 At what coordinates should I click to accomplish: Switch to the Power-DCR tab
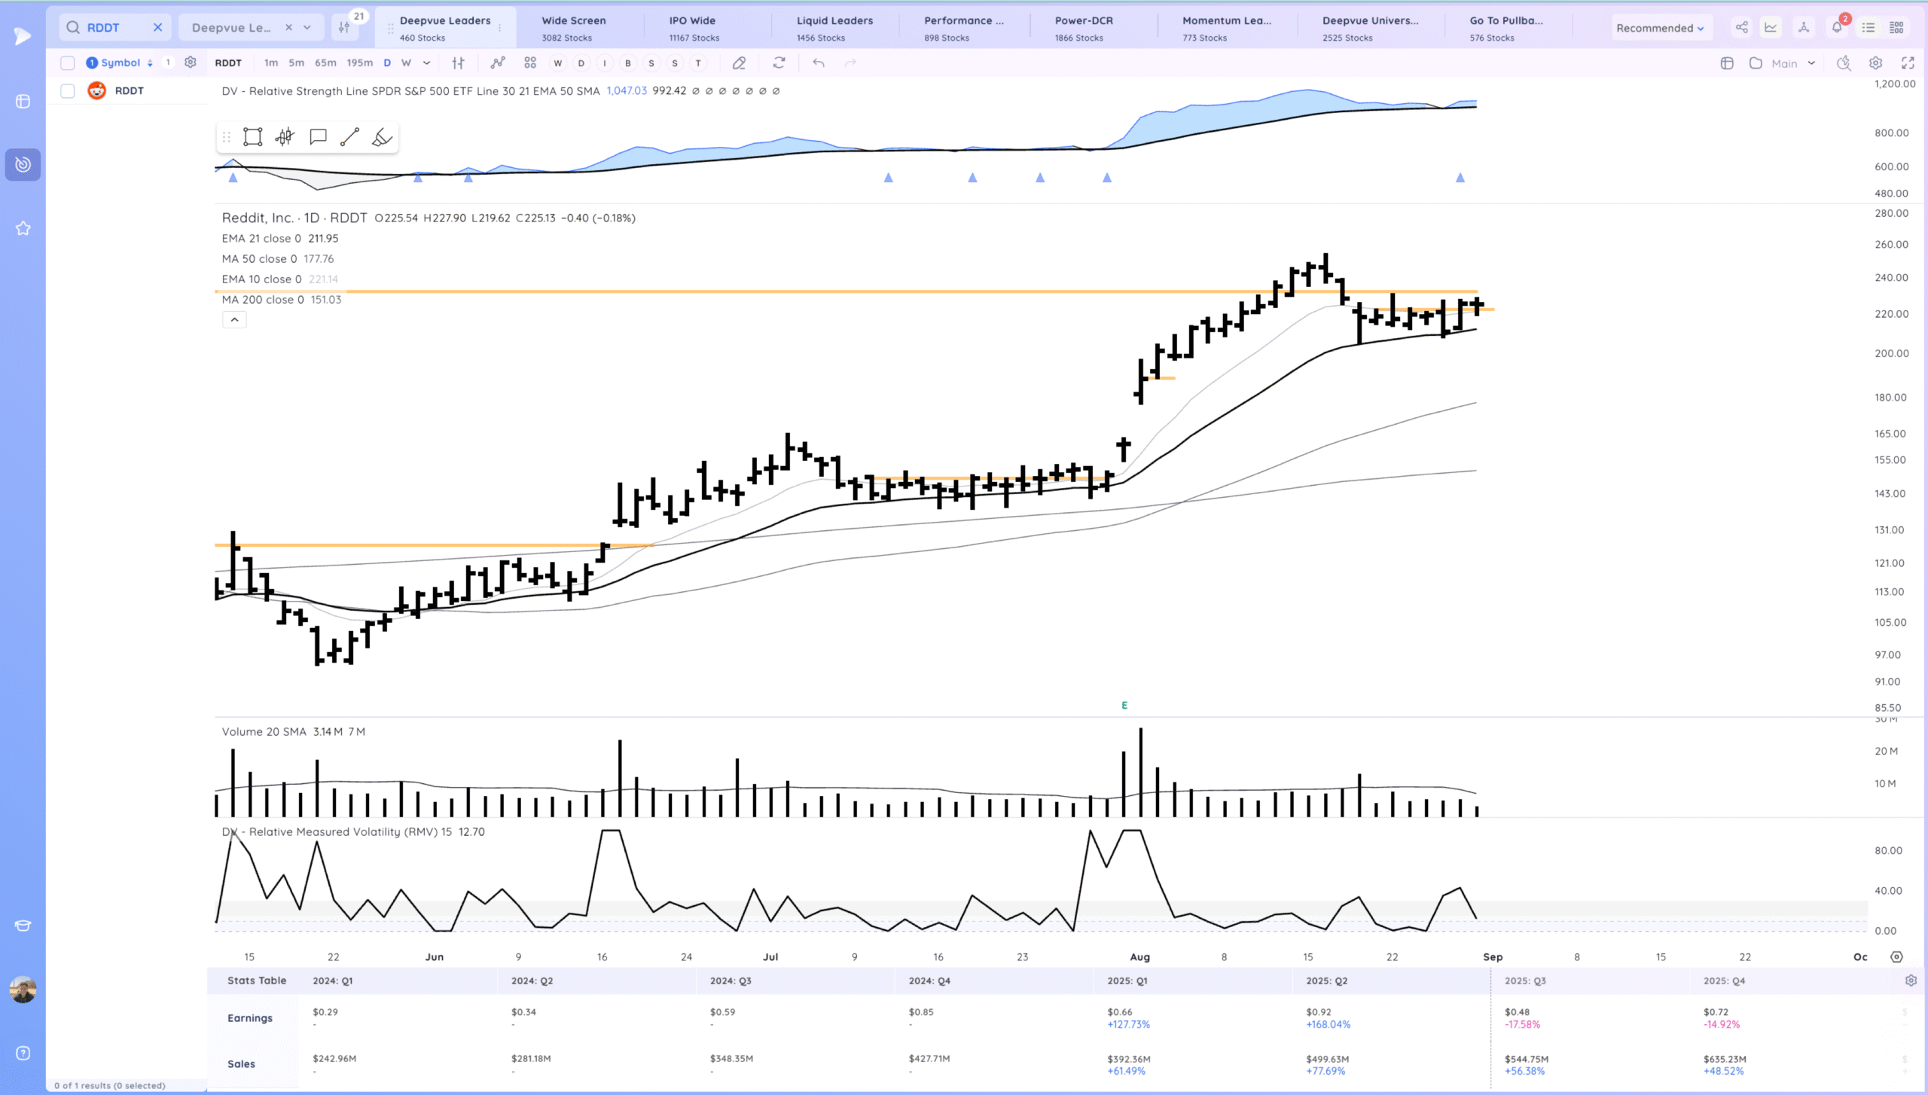pos(1083,28)
